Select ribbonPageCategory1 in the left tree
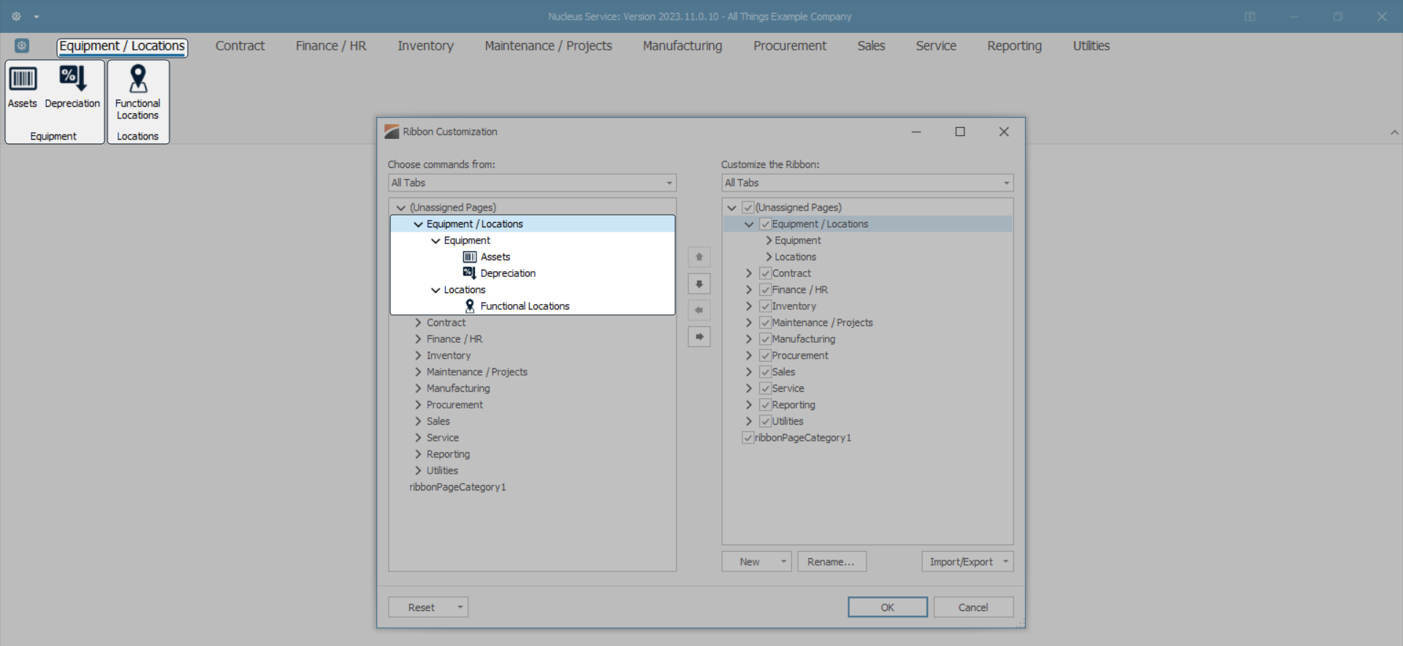 tap(457, 487)
